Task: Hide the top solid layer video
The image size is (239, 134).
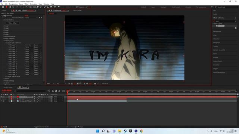Action: (x=1, y=97)
